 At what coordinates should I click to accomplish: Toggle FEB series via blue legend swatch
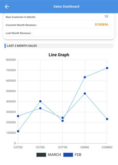coord(68,155)
